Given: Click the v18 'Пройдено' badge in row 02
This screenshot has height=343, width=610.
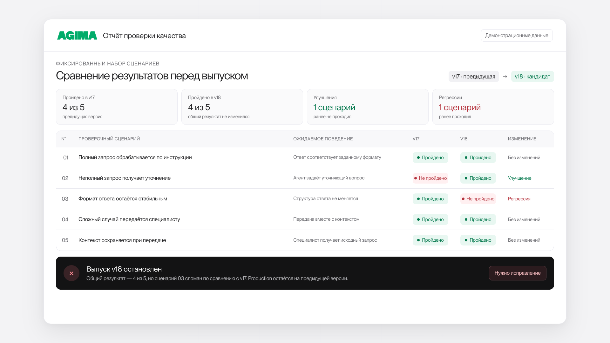Looking at the screenshot, I should pyautogui.click(x=478, y=178).
